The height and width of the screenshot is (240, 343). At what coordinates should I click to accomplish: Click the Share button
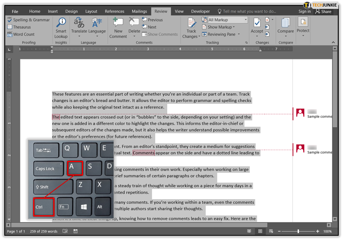click(x=323, y=11)
